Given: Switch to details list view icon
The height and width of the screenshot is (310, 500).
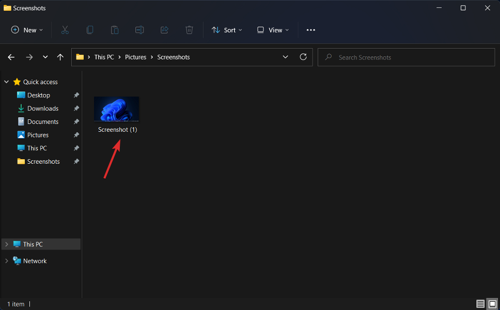Looking at the screenshot, I should [x=480, y=304].
